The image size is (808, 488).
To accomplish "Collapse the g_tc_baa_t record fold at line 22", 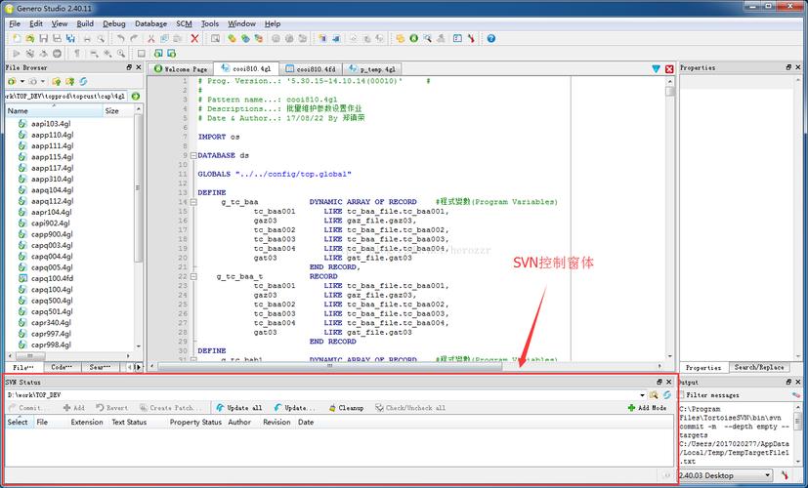I will 193,276.
